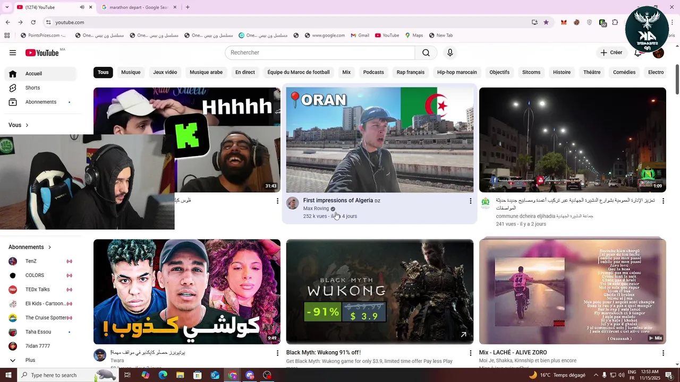The image size is (680, 382).
Task: Select the Podcasts filter chip
Action: (x=373, y=72)
